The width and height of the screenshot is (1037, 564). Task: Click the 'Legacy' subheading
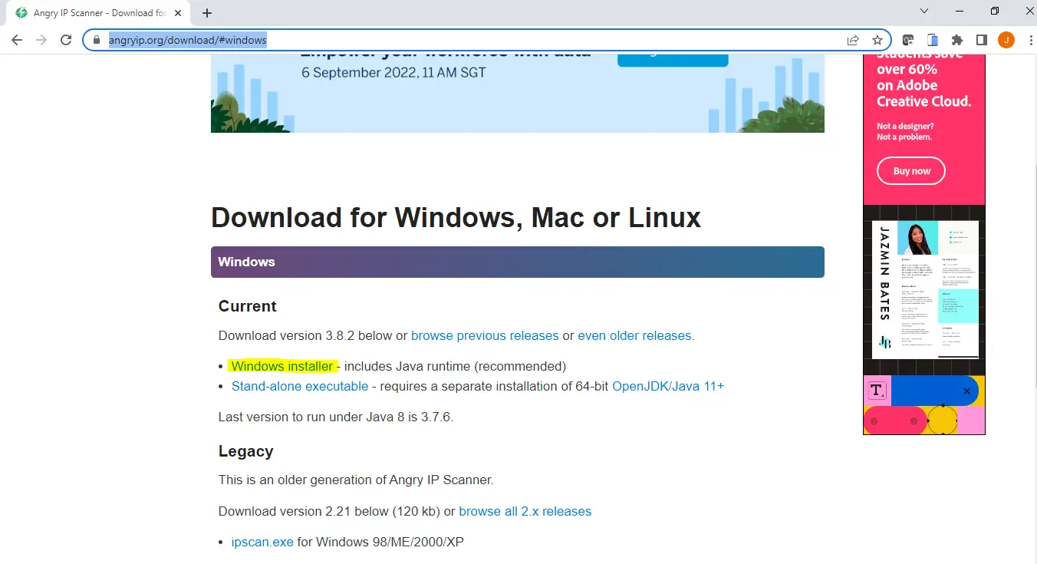[x=245, y=451]
